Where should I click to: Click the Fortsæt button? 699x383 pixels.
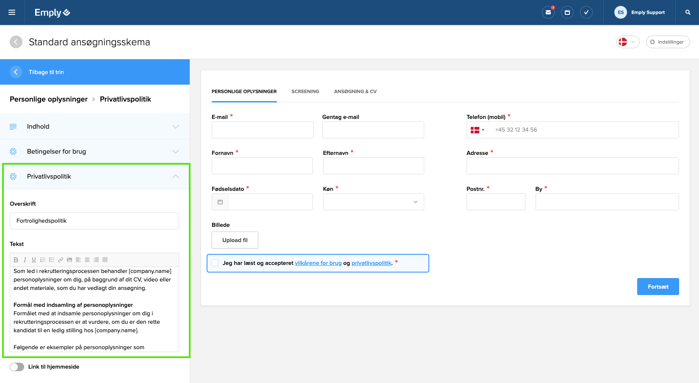(658, 287)
